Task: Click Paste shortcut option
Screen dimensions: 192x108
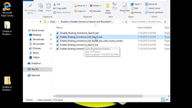Action: (62, 12)
